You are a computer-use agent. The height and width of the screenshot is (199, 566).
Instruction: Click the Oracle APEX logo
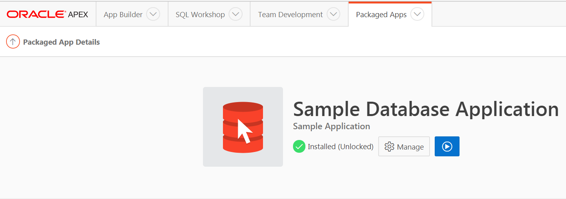[47, 14]
